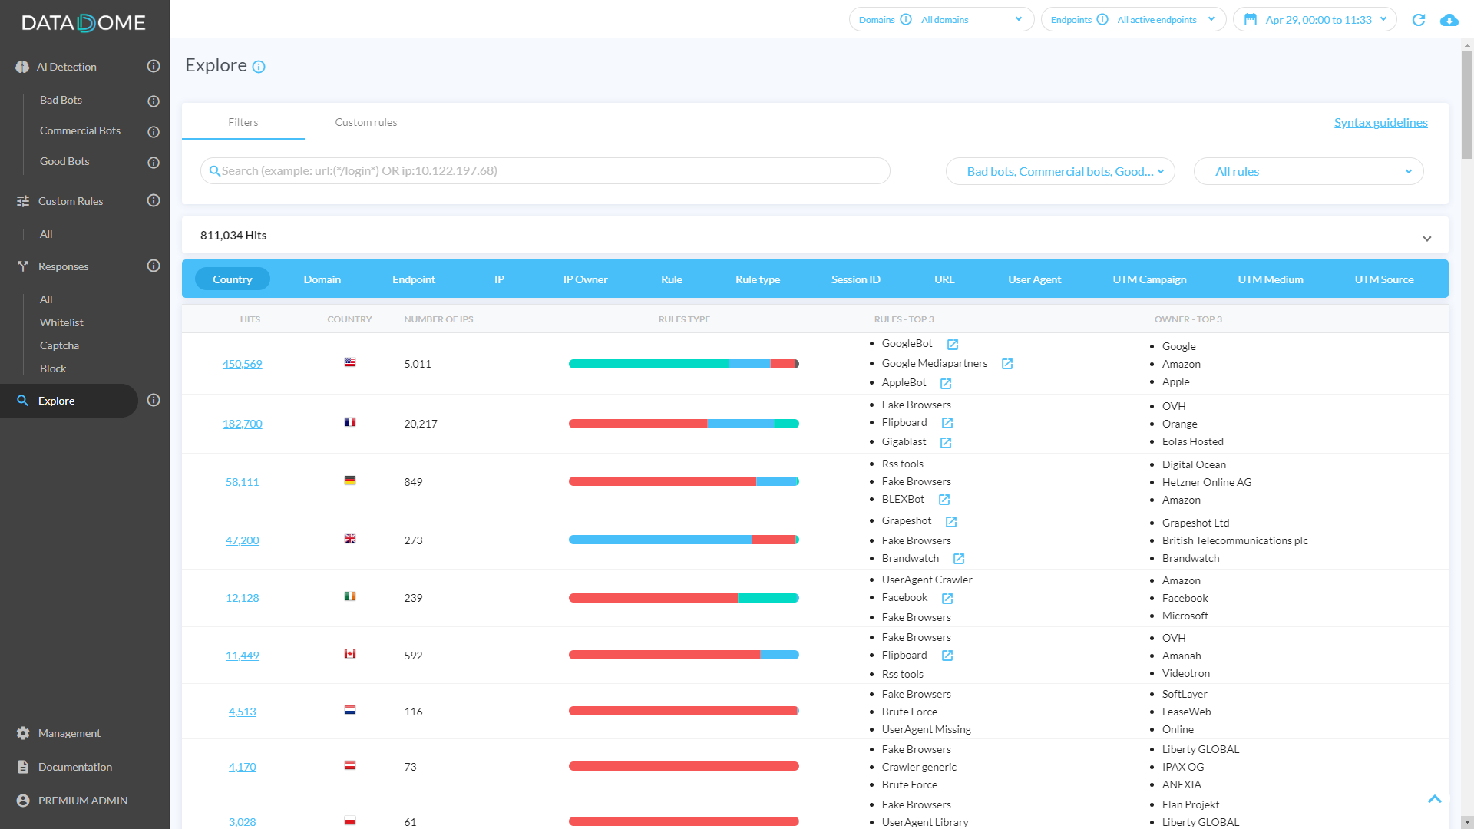Open Grapeshot external link icon

(951, 522)
